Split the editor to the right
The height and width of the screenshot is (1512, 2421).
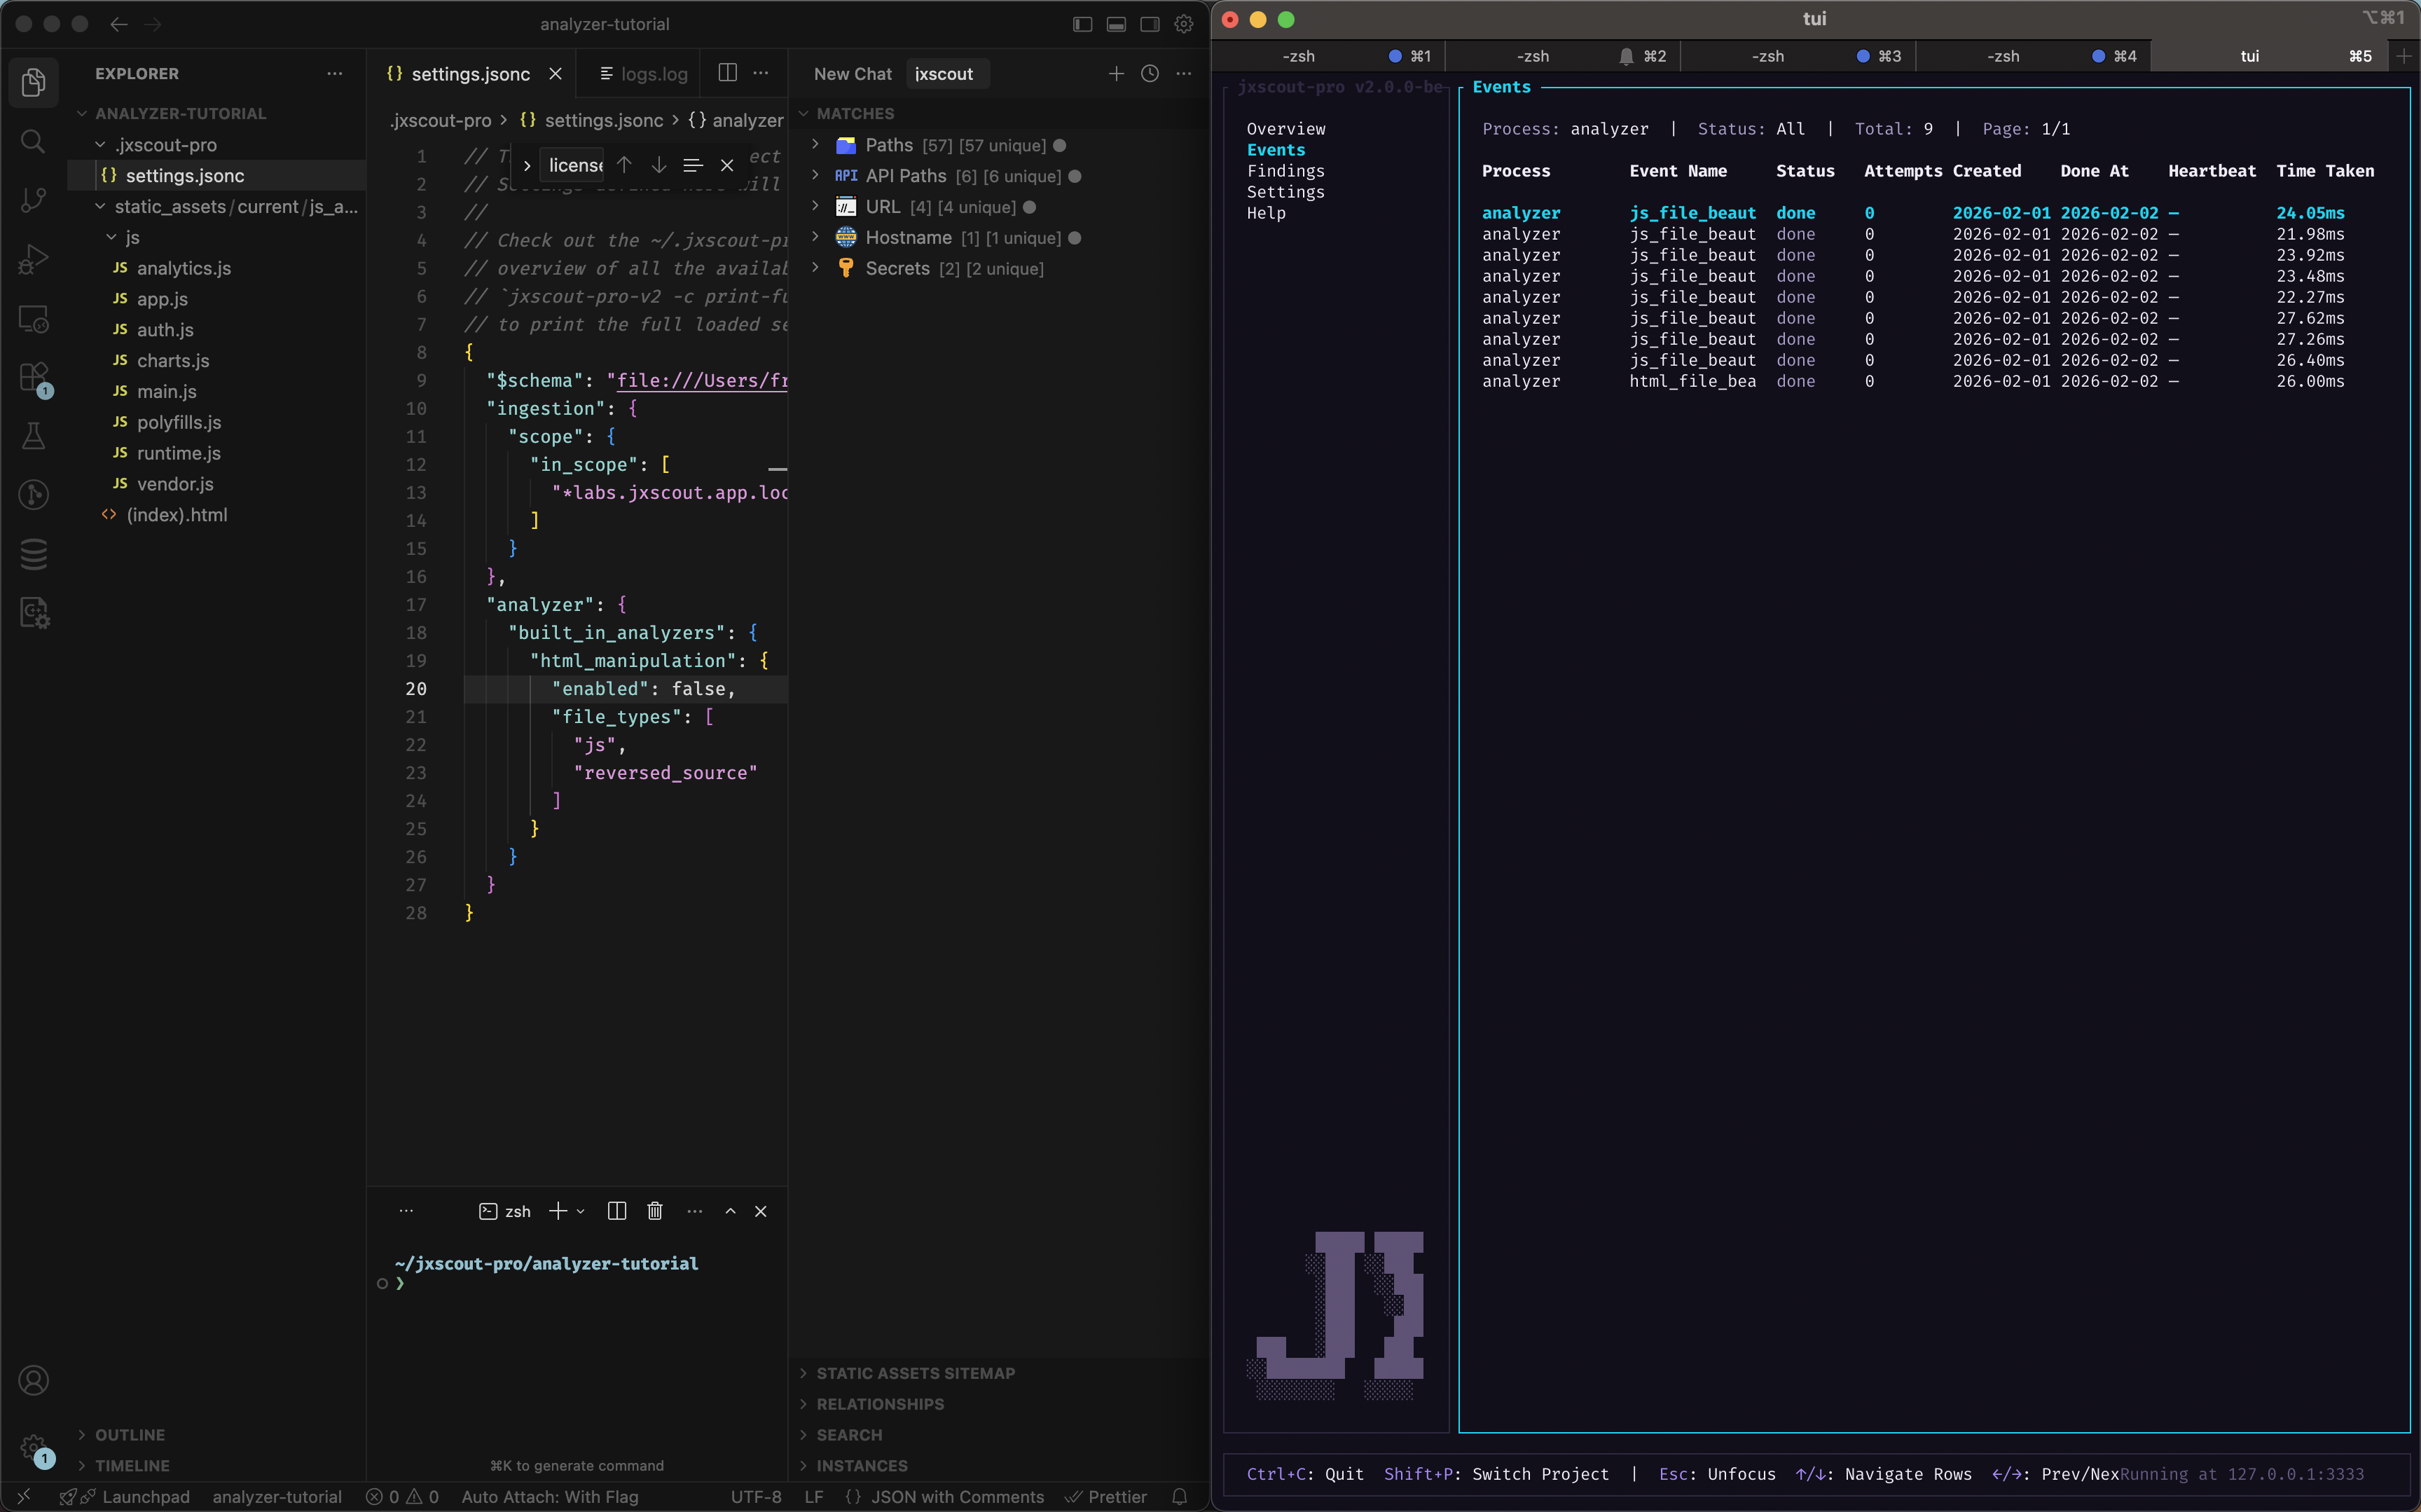tap(728, 73)
